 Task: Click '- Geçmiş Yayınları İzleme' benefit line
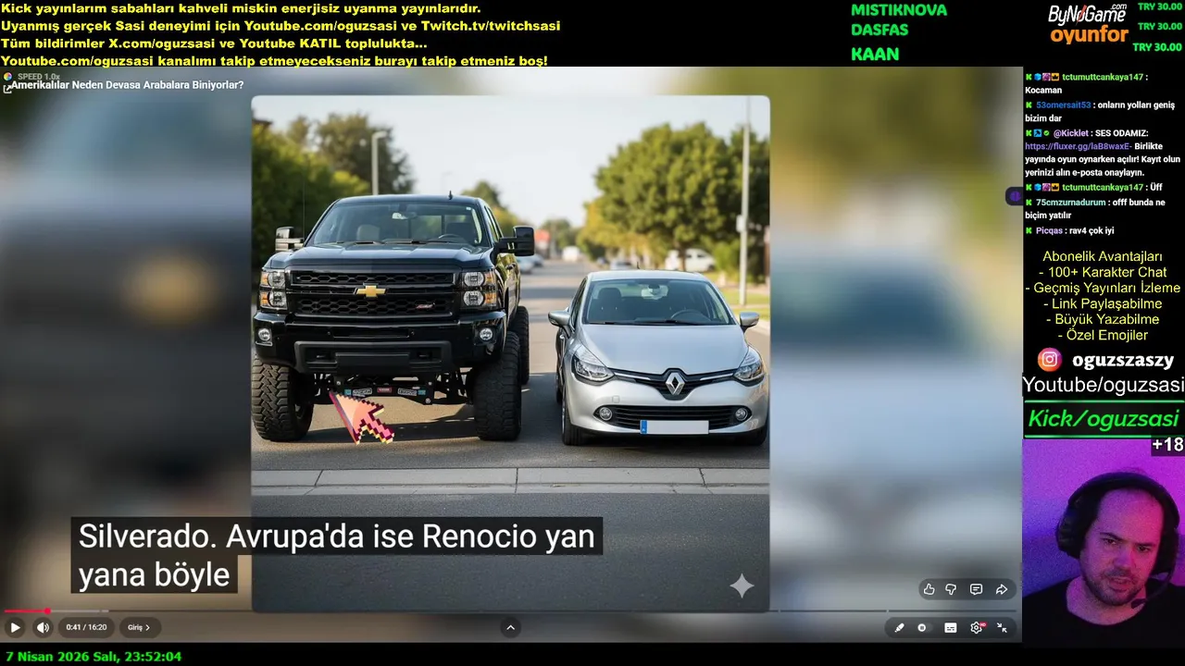(1103, 288)
